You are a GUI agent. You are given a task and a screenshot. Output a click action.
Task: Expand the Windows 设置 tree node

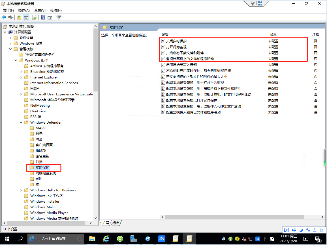[x=10, y=43]
